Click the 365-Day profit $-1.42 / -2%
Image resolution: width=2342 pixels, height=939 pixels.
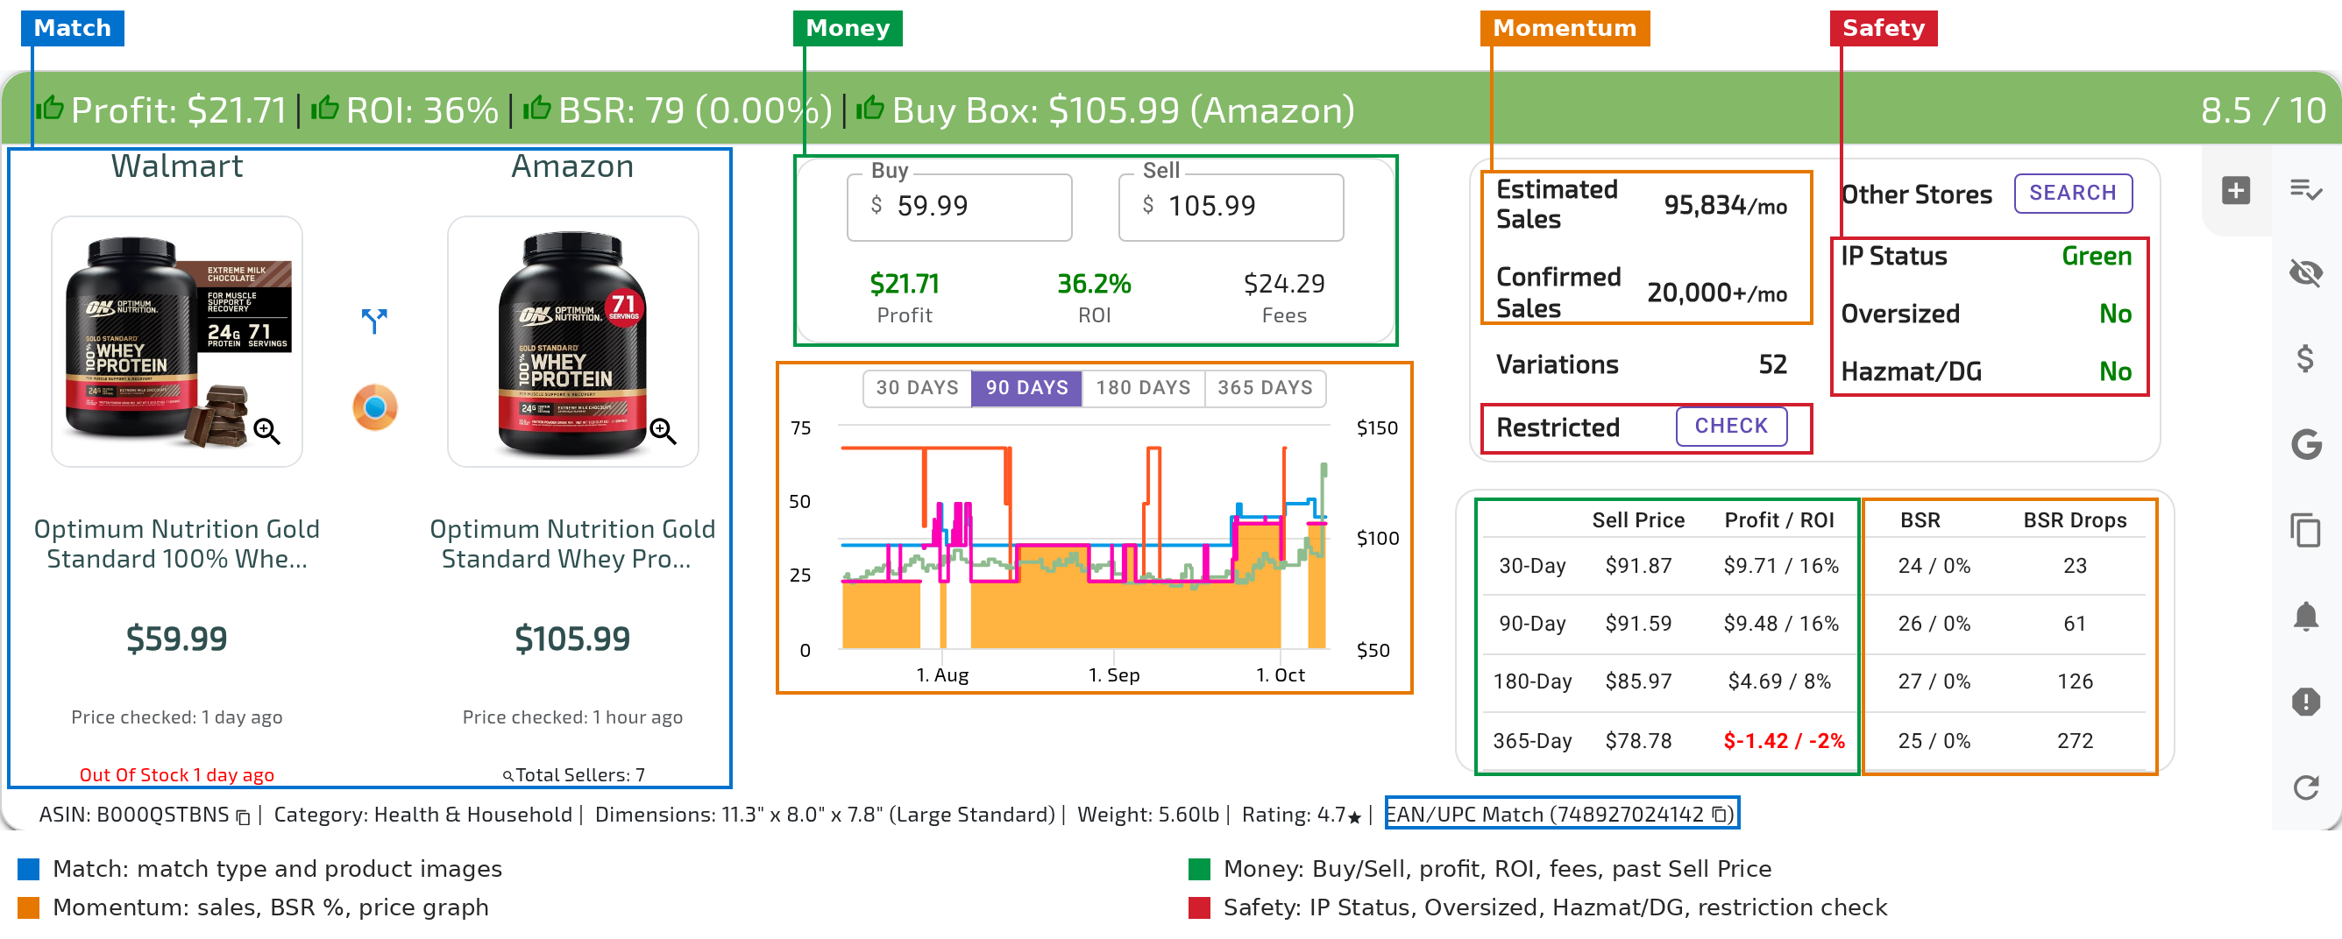pos(1784,741)
